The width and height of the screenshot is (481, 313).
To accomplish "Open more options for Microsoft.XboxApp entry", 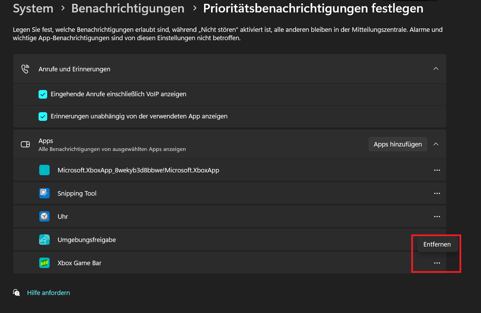I will click(x=437, y=170).
